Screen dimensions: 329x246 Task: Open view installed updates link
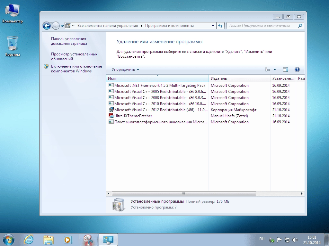[74, 56]
